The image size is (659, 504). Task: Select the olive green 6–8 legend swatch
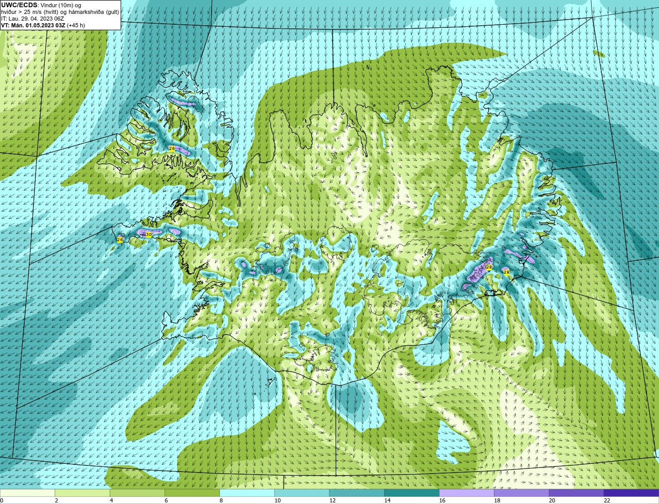click(192, 493)
